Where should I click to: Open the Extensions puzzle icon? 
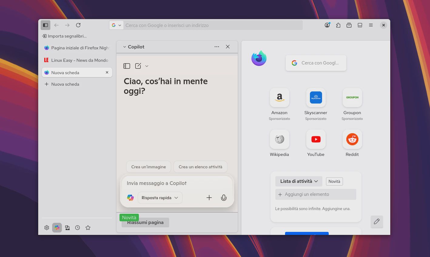[x=338, y=25]
